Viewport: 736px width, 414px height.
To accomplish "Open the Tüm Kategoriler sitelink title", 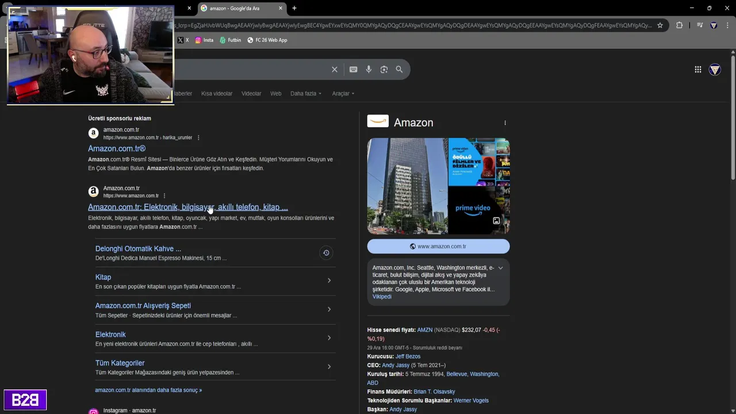I will tap(120, 363).
